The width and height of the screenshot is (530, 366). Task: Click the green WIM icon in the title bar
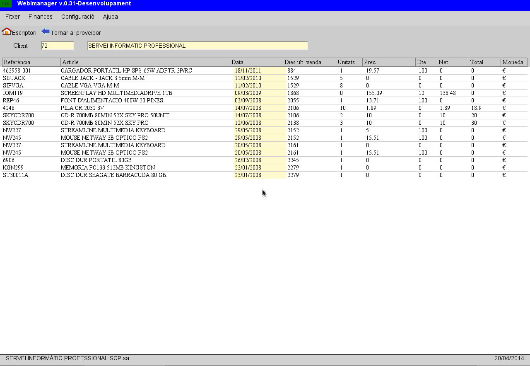[x=5, y=3]
